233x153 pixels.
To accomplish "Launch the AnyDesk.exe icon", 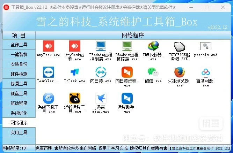I will coord(49,46).
